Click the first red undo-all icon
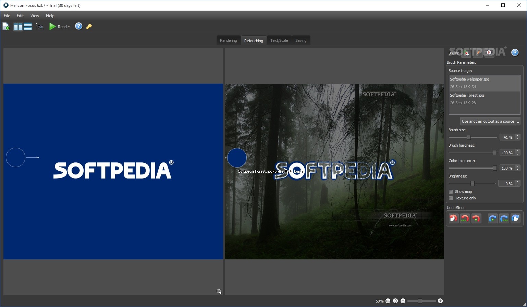 coord(453,218)
